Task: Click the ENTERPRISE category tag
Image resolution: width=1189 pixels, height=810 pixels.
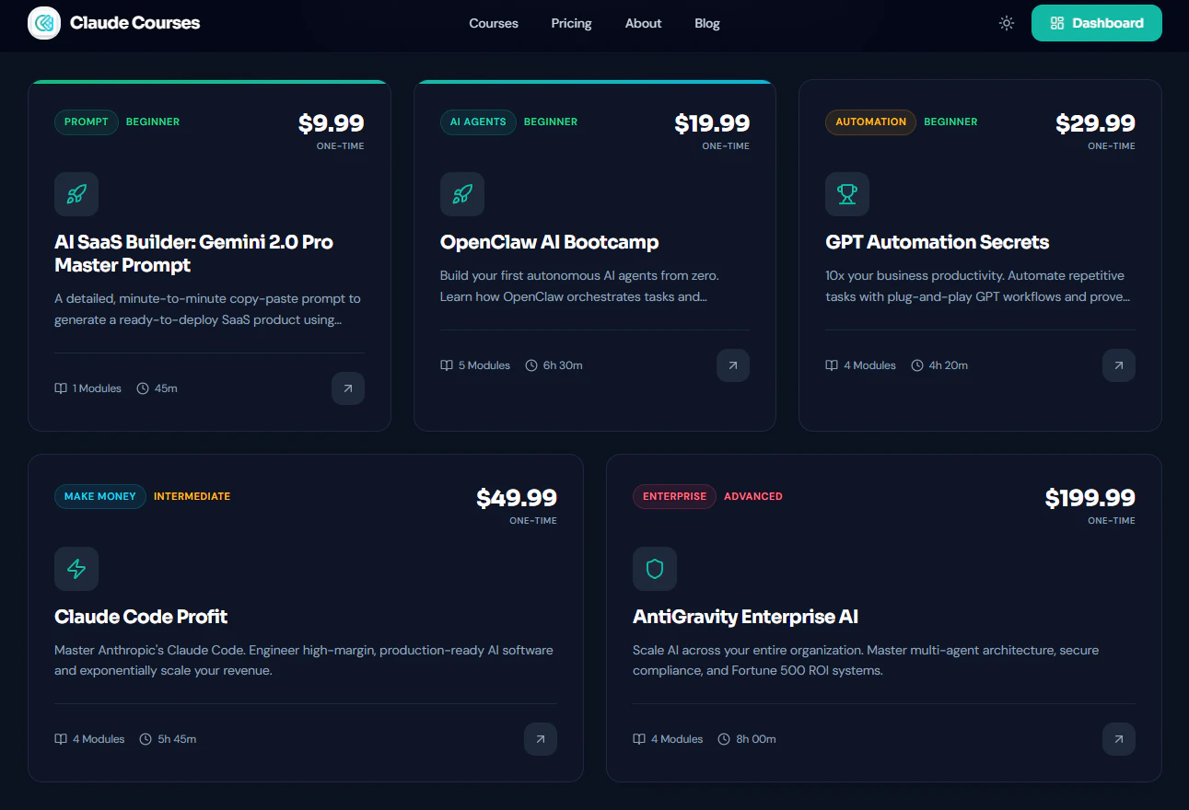Action: (x=674, y=496)
